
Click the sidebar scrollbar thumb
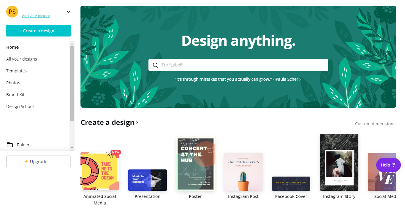tap(72, 84)
